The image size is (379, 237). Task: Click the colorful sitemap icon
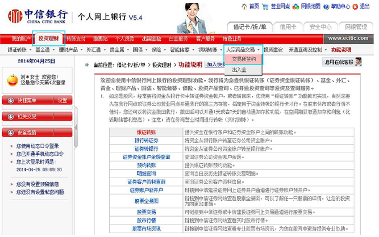[295, 6]
